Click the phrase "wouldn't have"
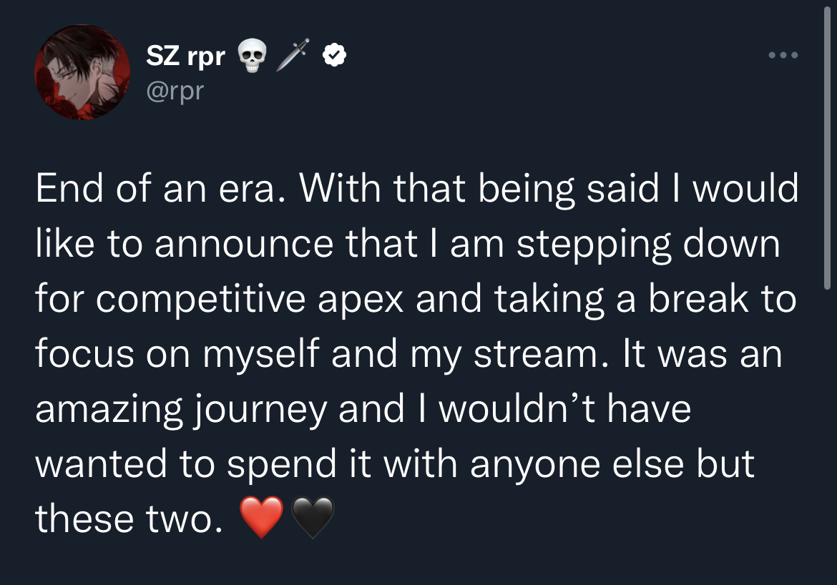The image size is (837, 585). (564, 410)
